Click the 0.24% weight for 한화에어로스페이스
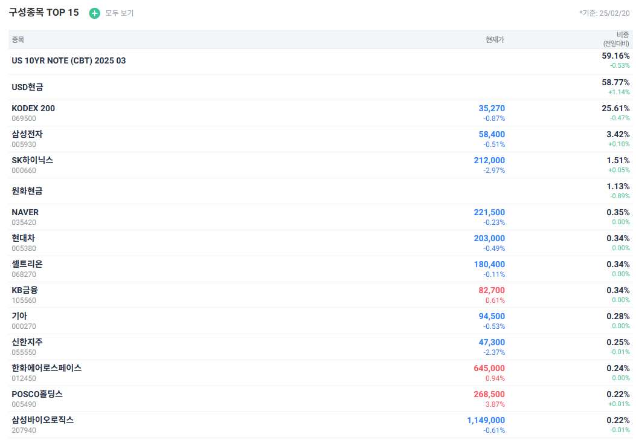This screenshot has height=440, width=636. (x=618, y=368)
